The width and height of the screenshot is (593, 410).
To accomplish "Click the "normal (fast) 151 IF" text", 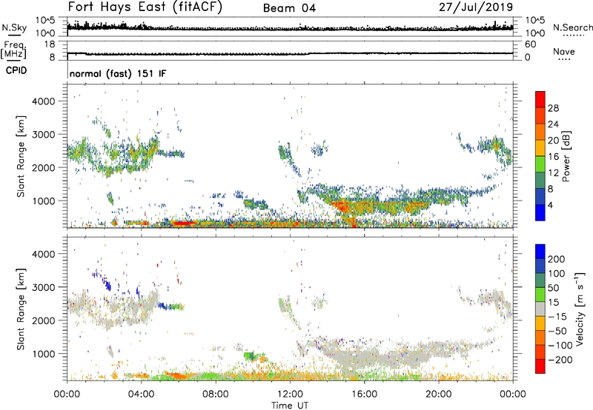I will click(118, 73).
